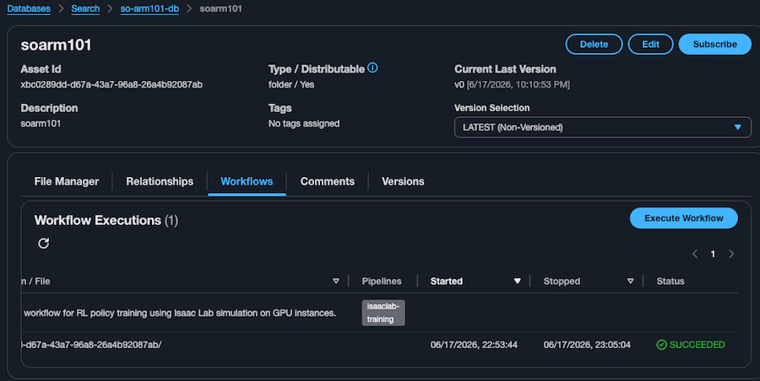Screen dimensions: 760x381
Task: Click the file path ending 26a4b92087ab/
Action: pos(92,345)
